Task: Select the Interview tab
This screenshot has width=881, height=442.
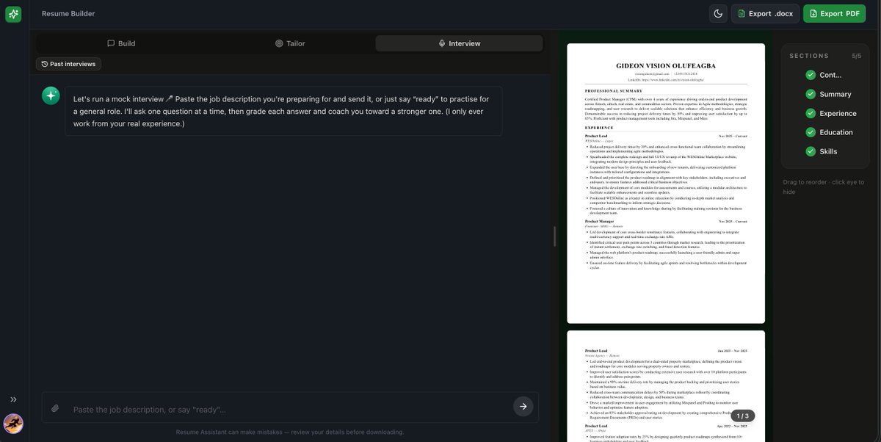Action: tap(459, 43)
